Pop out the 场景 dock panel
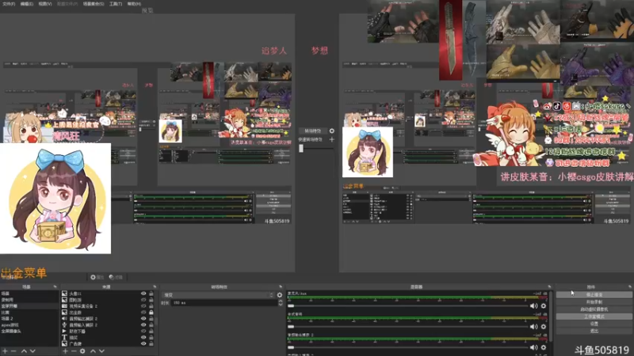The width and height of the screenshot is (634, 356). [55, 286]
